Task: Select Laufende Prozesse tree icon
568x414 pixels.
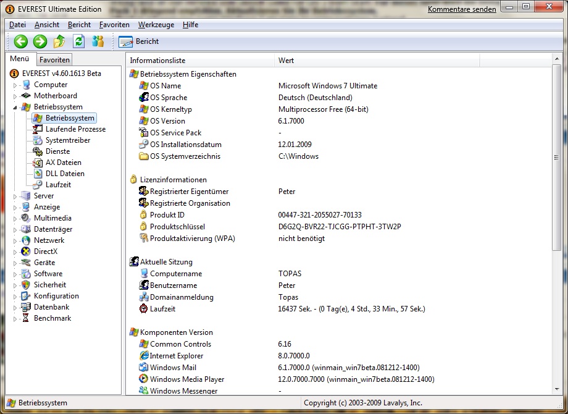Action: tap(38, 129)
